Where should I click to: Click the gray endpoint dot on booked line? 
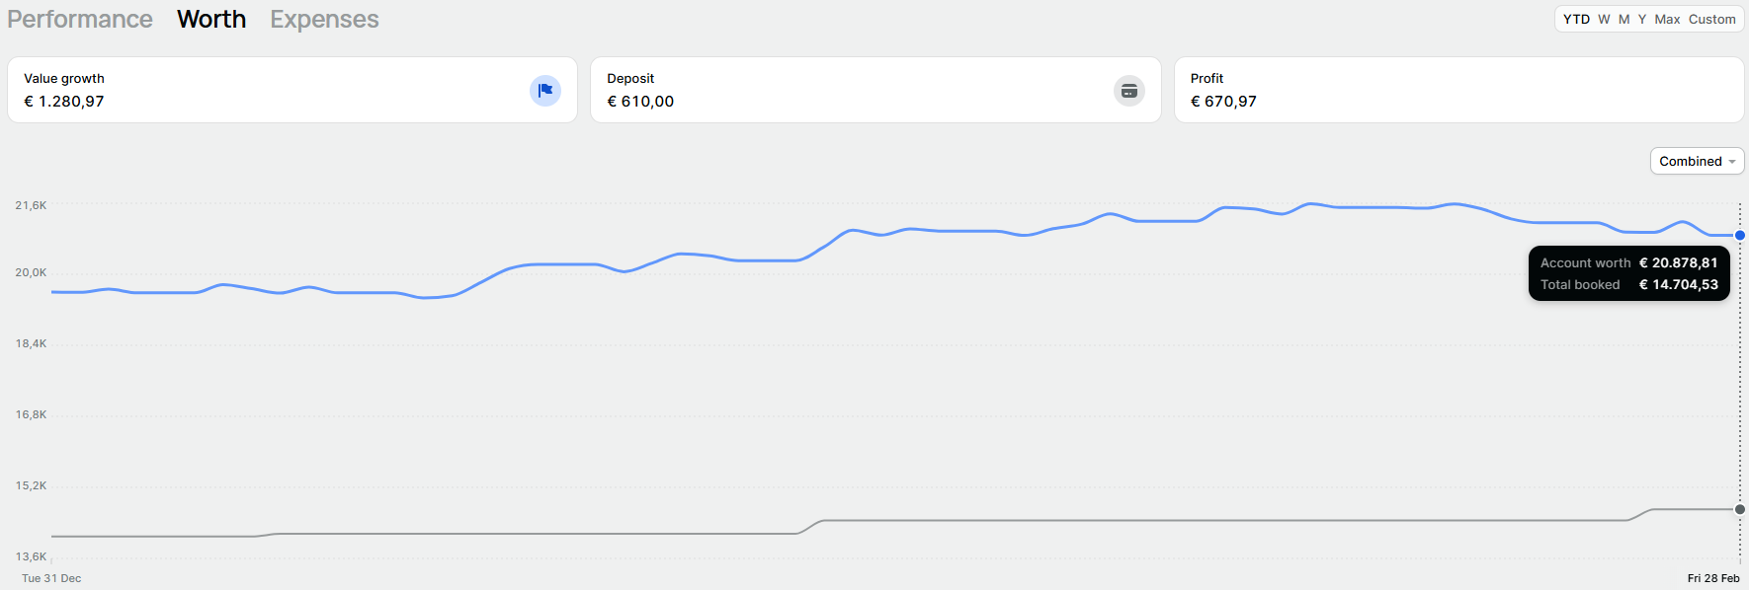click(x=1738, y=510)
